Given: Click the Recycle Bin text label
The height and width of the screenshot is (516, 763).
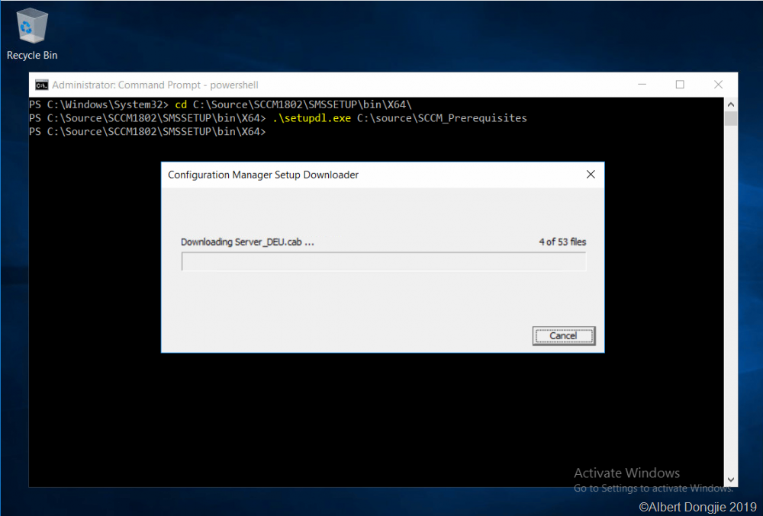Looking at the screenshot, I should point(32,56).
